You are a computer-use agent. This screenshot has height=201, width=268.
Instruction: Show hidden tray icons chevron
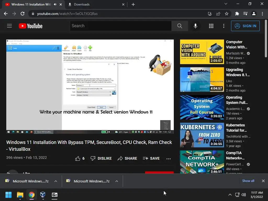pyautogui.click(x=230, y=195)
